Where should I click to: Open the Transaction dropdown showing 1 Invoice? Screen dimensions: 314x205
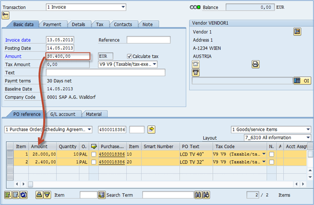pyautogui.click(x=123, y=7)
